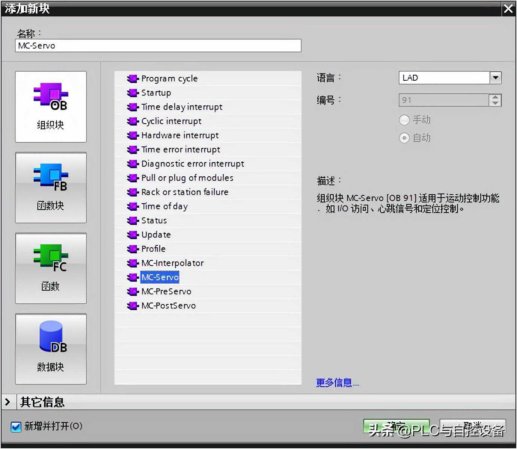Click the purple icon beside Program cycle
The height and width of the screenshot is (449, 517).
point(132,79)
